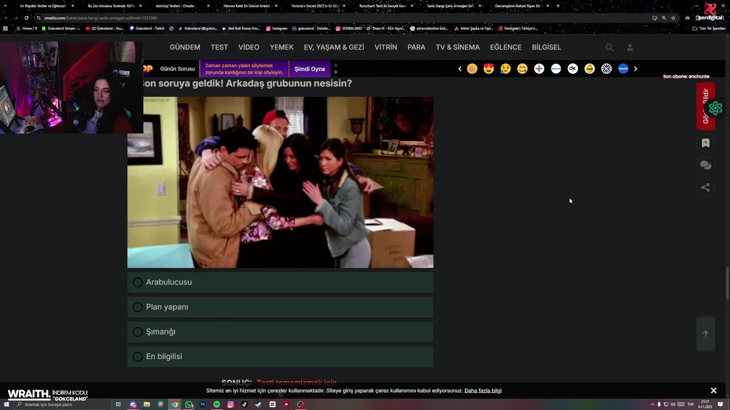
Task: React with the sad crying emoji
Action: (x=505, y=69)
